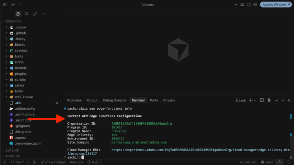Select the Terminal tab

(138, 100)
